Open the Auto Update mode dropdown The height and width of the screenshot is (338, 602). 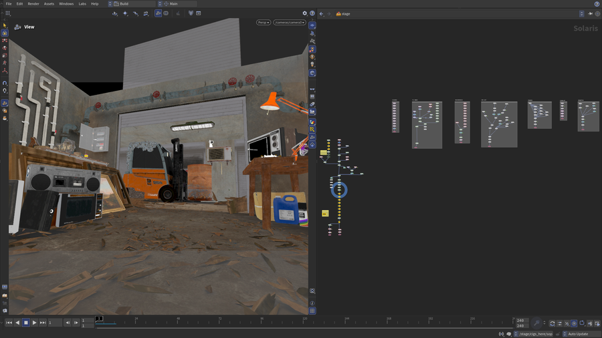click(x=580, y=334)
